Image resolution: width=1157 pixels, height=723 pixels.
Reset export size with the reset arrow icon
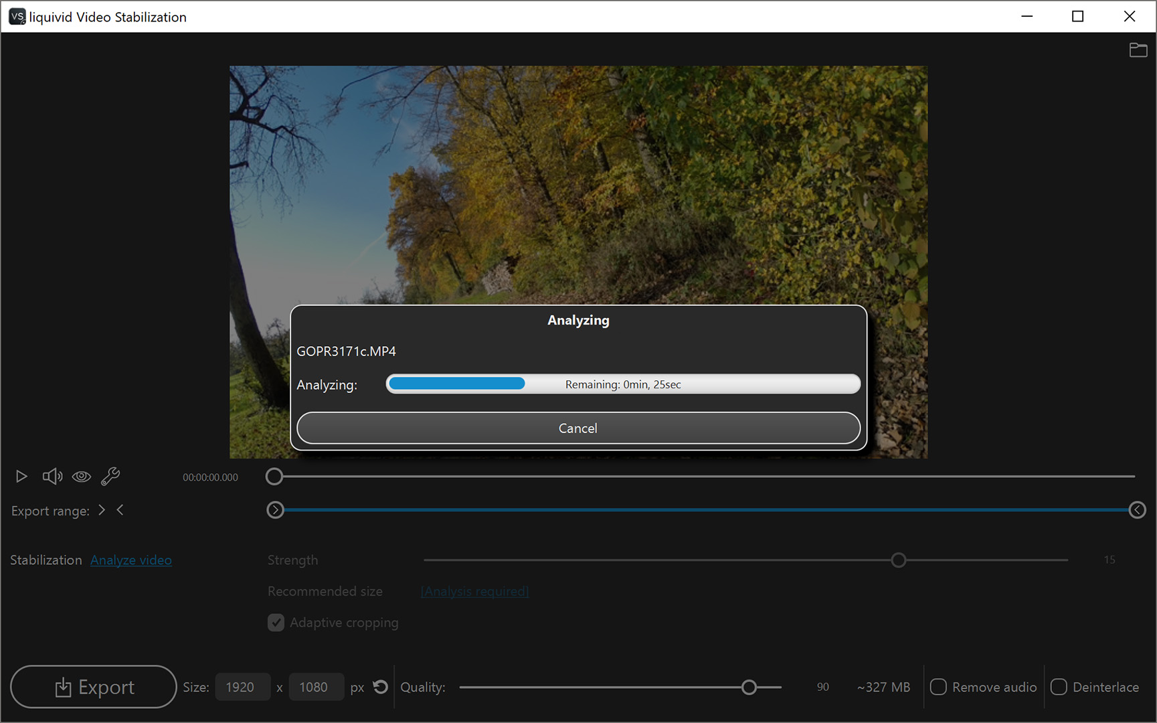click(380, 687)
